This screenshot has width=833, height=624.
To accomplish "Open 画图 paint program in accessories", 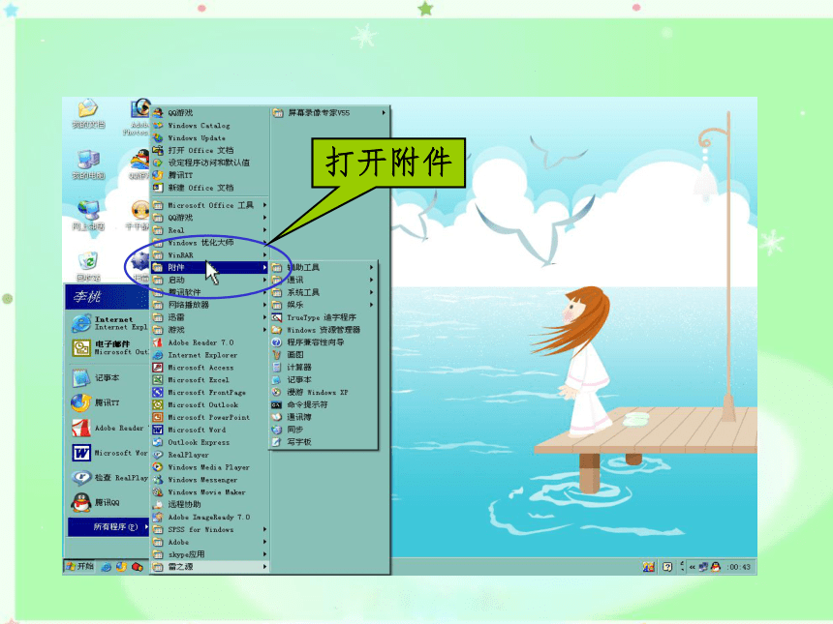I will [x=323, y=354].
